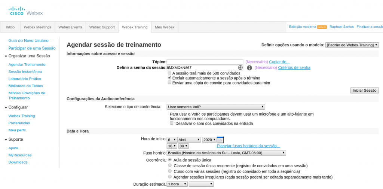
Task: Open the '1 hora' duration dropdown
Action: click(177, 184)
